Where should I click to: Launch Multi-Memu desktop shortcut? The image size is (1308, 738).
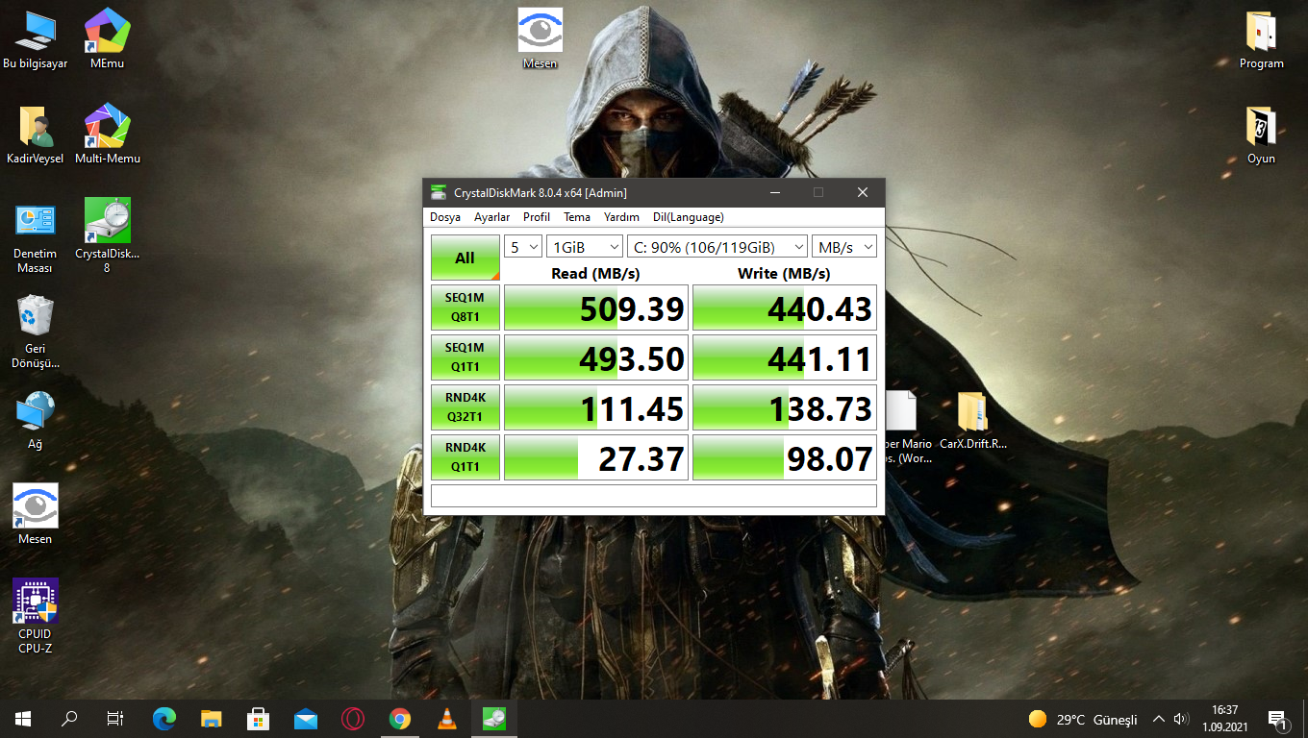tap(107, 135)
